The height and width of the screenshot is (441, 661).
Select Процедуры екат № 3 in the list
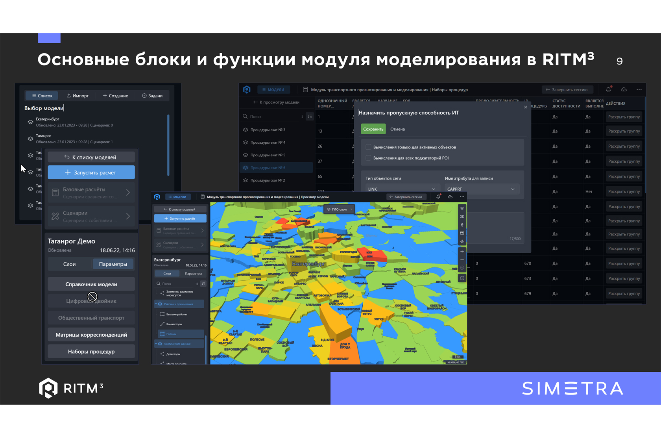(x=276, y=130)
